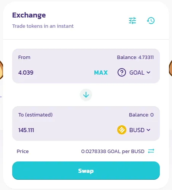Invert the price with the swap arrows icon
Viewport: 172px width, 190px height.
tap(151, 151)
